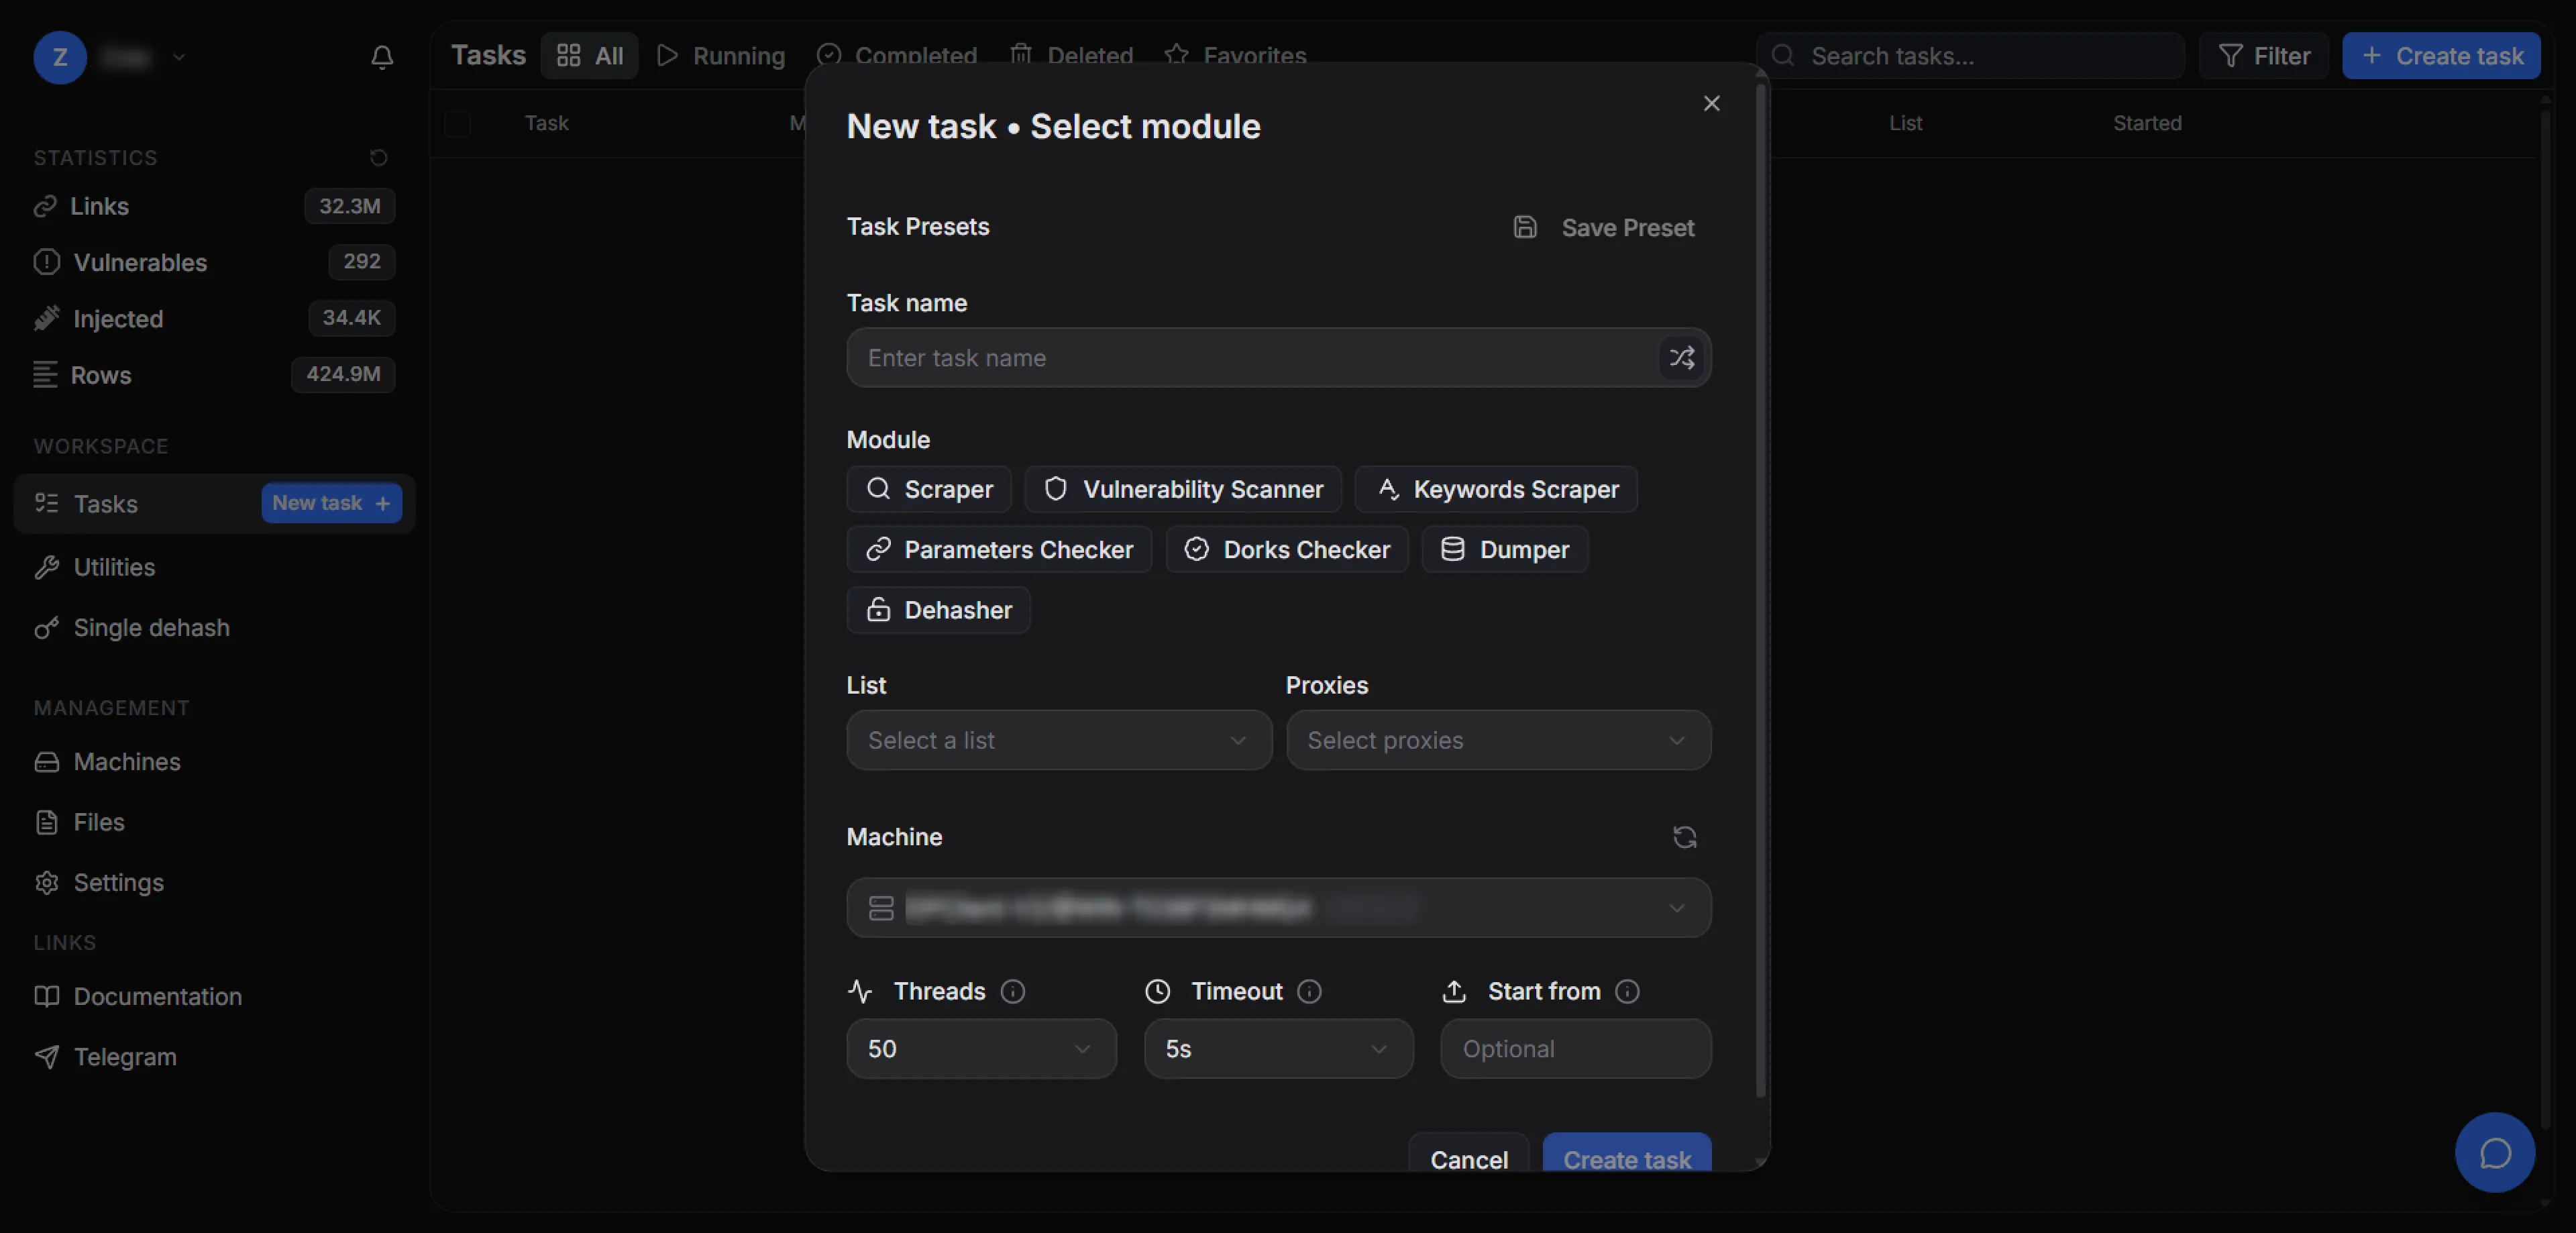Click inside the Search tasks field
The width and height of the screenshot is (2576, 1233).
click(x=1970, y=56)
